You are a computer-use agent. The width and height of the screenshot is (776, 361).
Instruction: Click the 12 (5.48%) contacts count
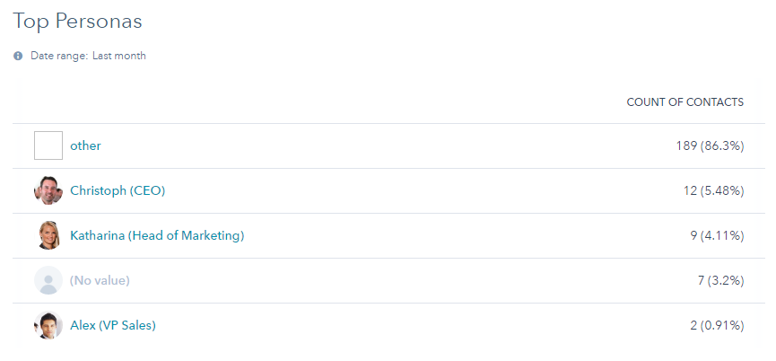713,190
